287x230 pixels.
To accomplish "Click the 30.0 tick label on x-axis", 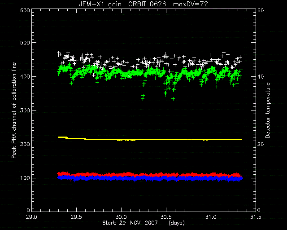I will (121, 217).
